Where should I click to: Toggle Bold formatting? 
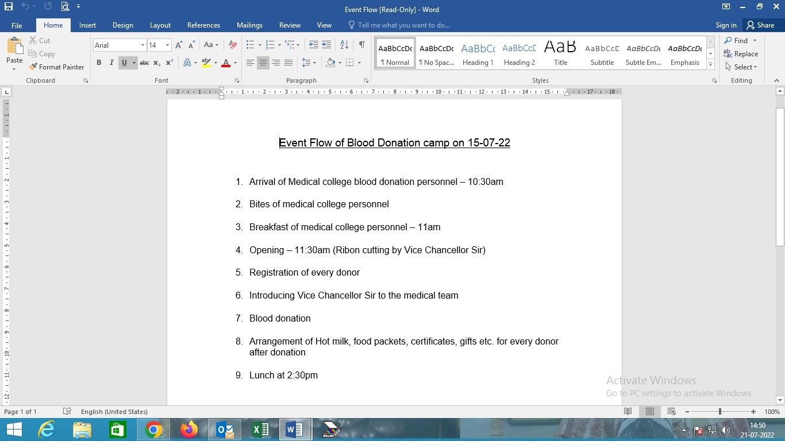point(99,63)
